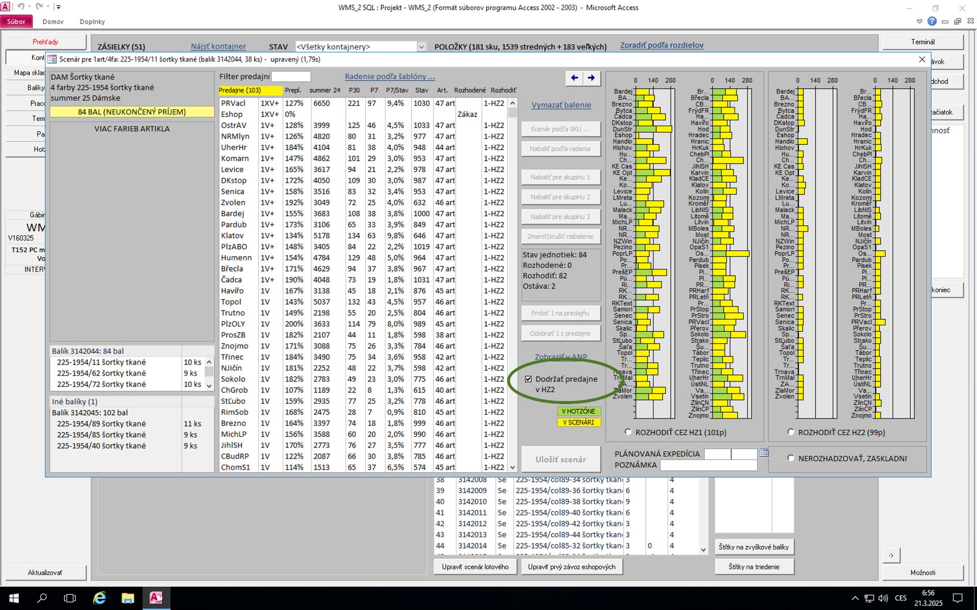Viewport: 977px width, 610px height.
Task: Click the yellow V SCENÁRI legend swatch
Action: (x=579, y=422)
